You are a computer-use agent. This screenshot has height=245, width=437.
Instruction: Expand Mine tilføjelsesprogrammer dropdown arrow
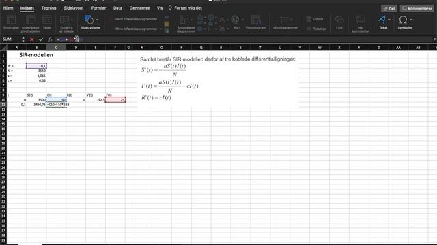pyautogui.click(x=161, y=29)
